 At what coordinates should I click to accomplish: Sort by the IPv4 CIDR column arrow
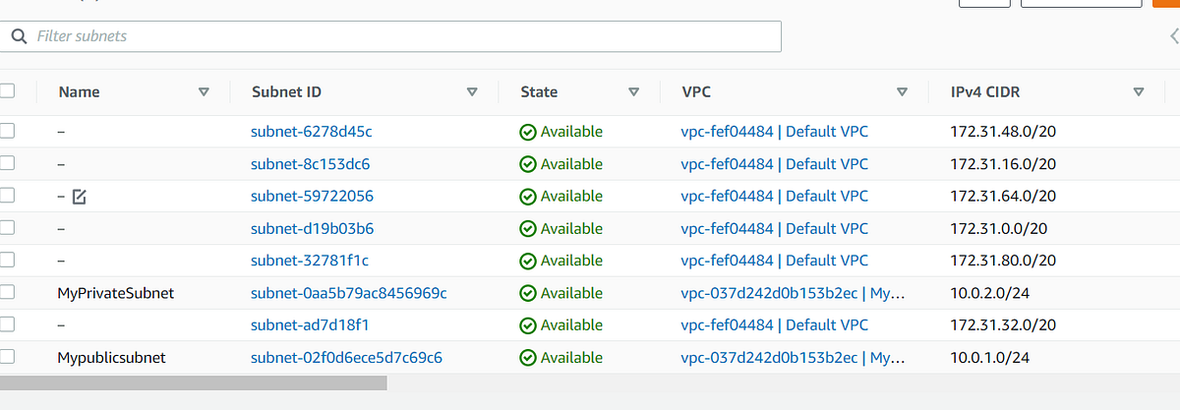tap(1139, 92)
